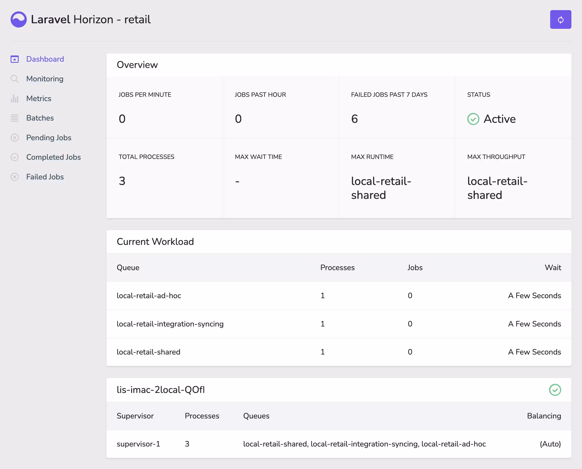
Task: Click the Monitoring magnifier icon
Action: point(15,79)
